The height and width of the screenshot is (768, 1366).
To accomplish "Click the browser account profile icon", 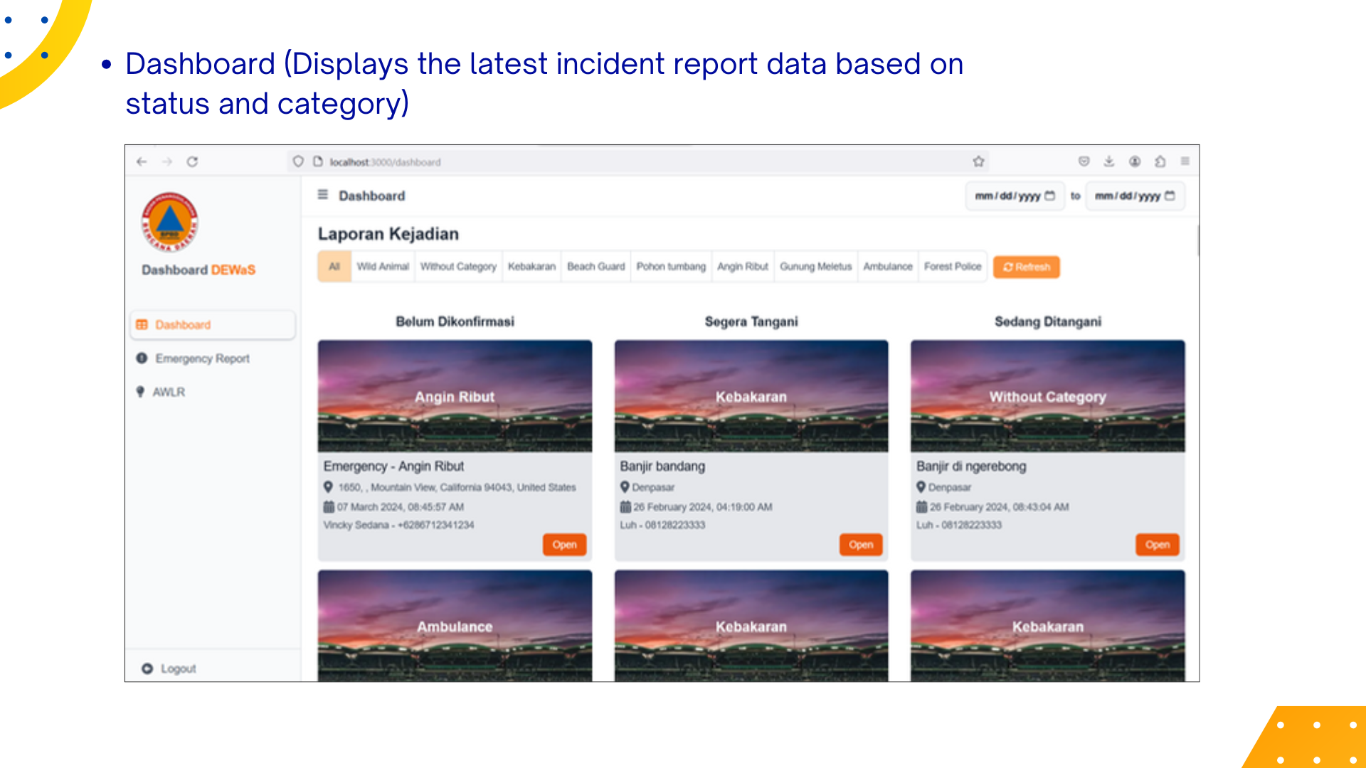I will point(1135,161).
